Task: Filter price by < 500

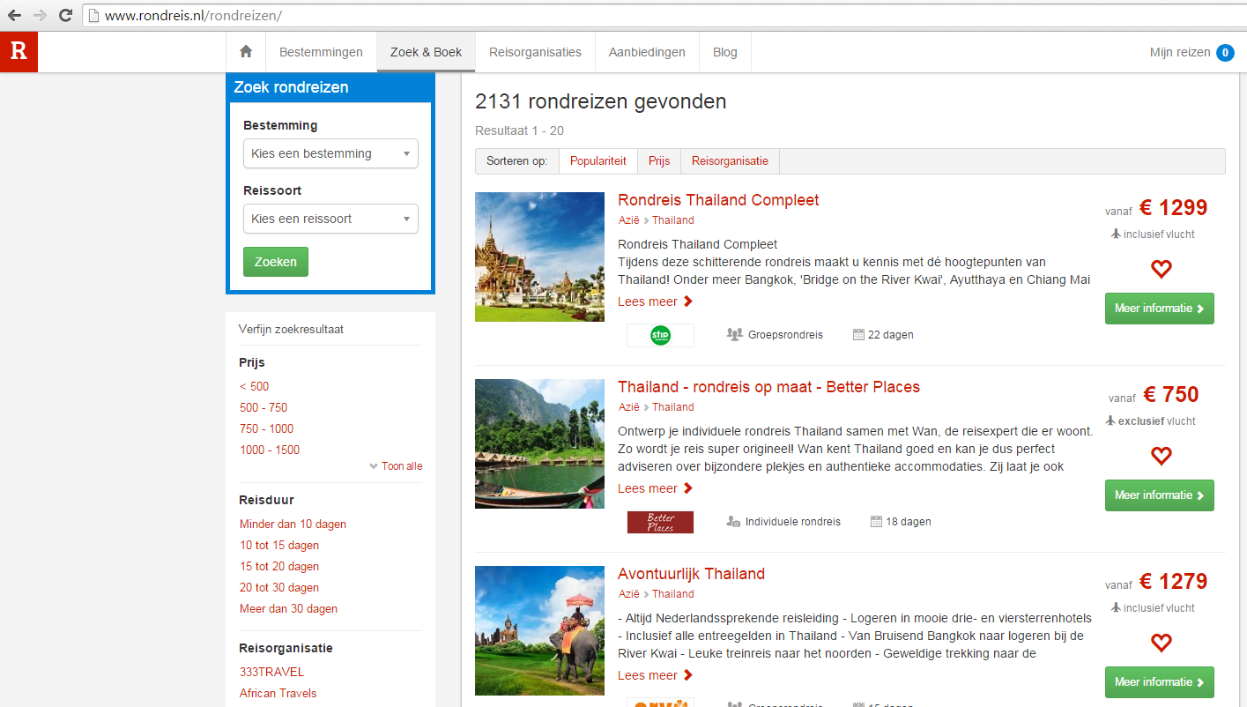Action: [254, 386]
